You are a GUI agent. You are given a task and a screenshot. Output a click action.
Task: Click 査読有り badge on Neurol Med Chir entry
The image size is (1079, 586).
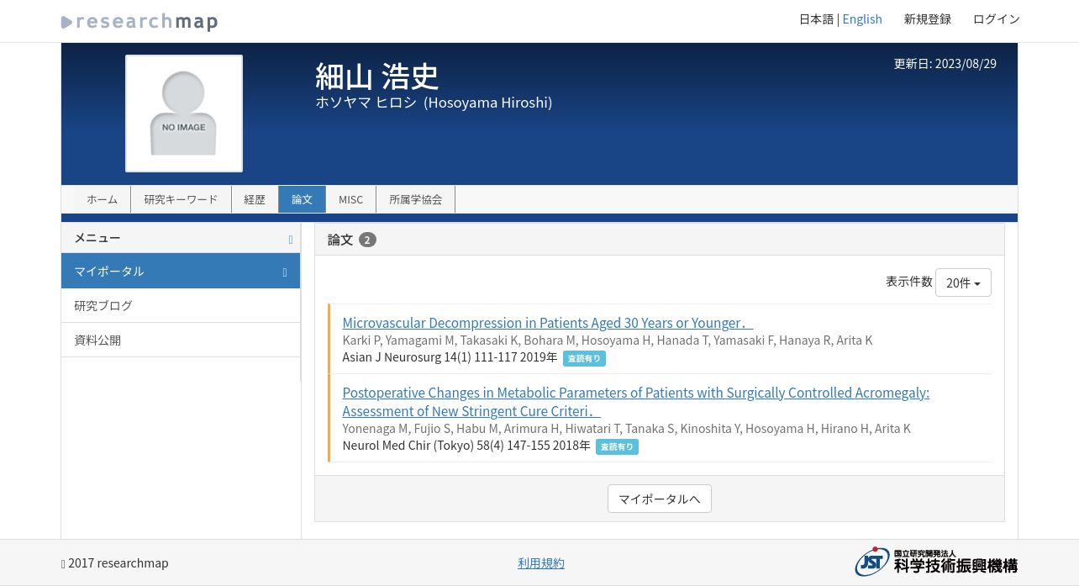[617, 446]
